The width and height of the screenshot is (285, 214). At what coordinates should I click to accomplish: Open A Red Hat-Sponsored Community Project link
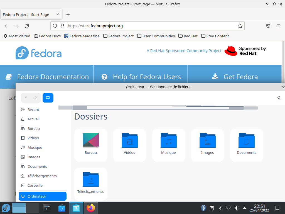coord(184,51)
